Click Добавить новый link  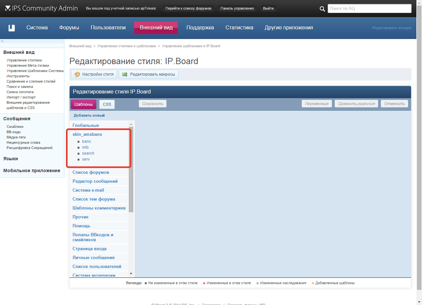89,115
